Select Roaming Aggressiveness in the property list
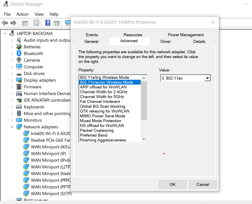The image size is (252, 204). coord(103,140)
